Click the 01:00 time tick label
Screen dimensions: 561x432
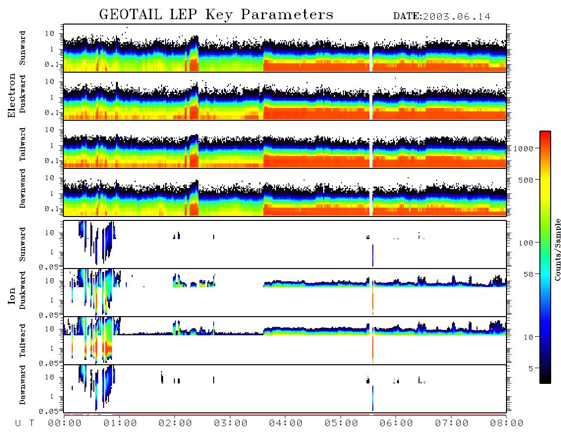coord(120,424)
